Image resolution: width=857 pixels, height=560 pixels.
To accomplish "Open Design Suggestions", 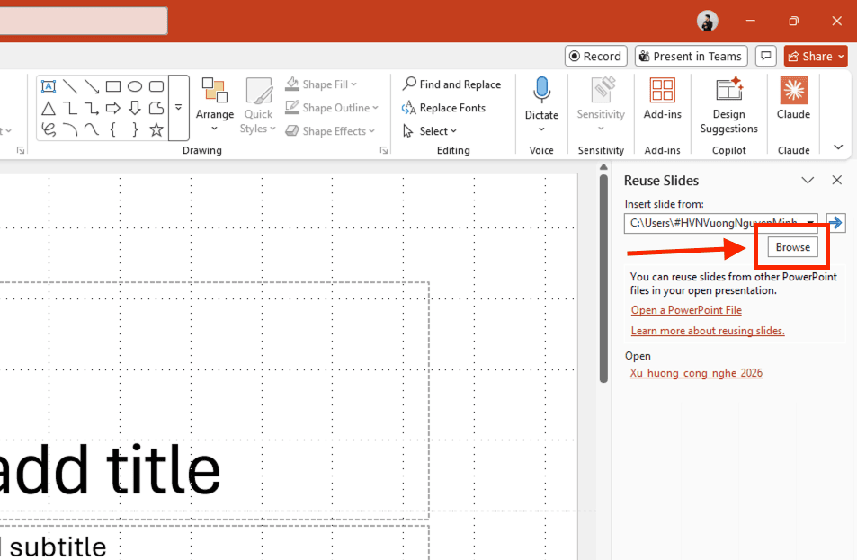I will click(x=728, y=105).
